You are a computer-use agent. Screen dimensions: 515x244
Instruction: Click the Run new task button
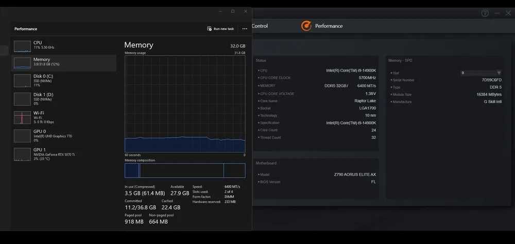pyautogui.click(x=220, y=29)
